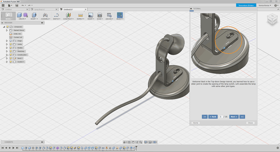This screenshot has width=280, height=152.
Task: Select the Modify press-pull icon
Action: 34,15
